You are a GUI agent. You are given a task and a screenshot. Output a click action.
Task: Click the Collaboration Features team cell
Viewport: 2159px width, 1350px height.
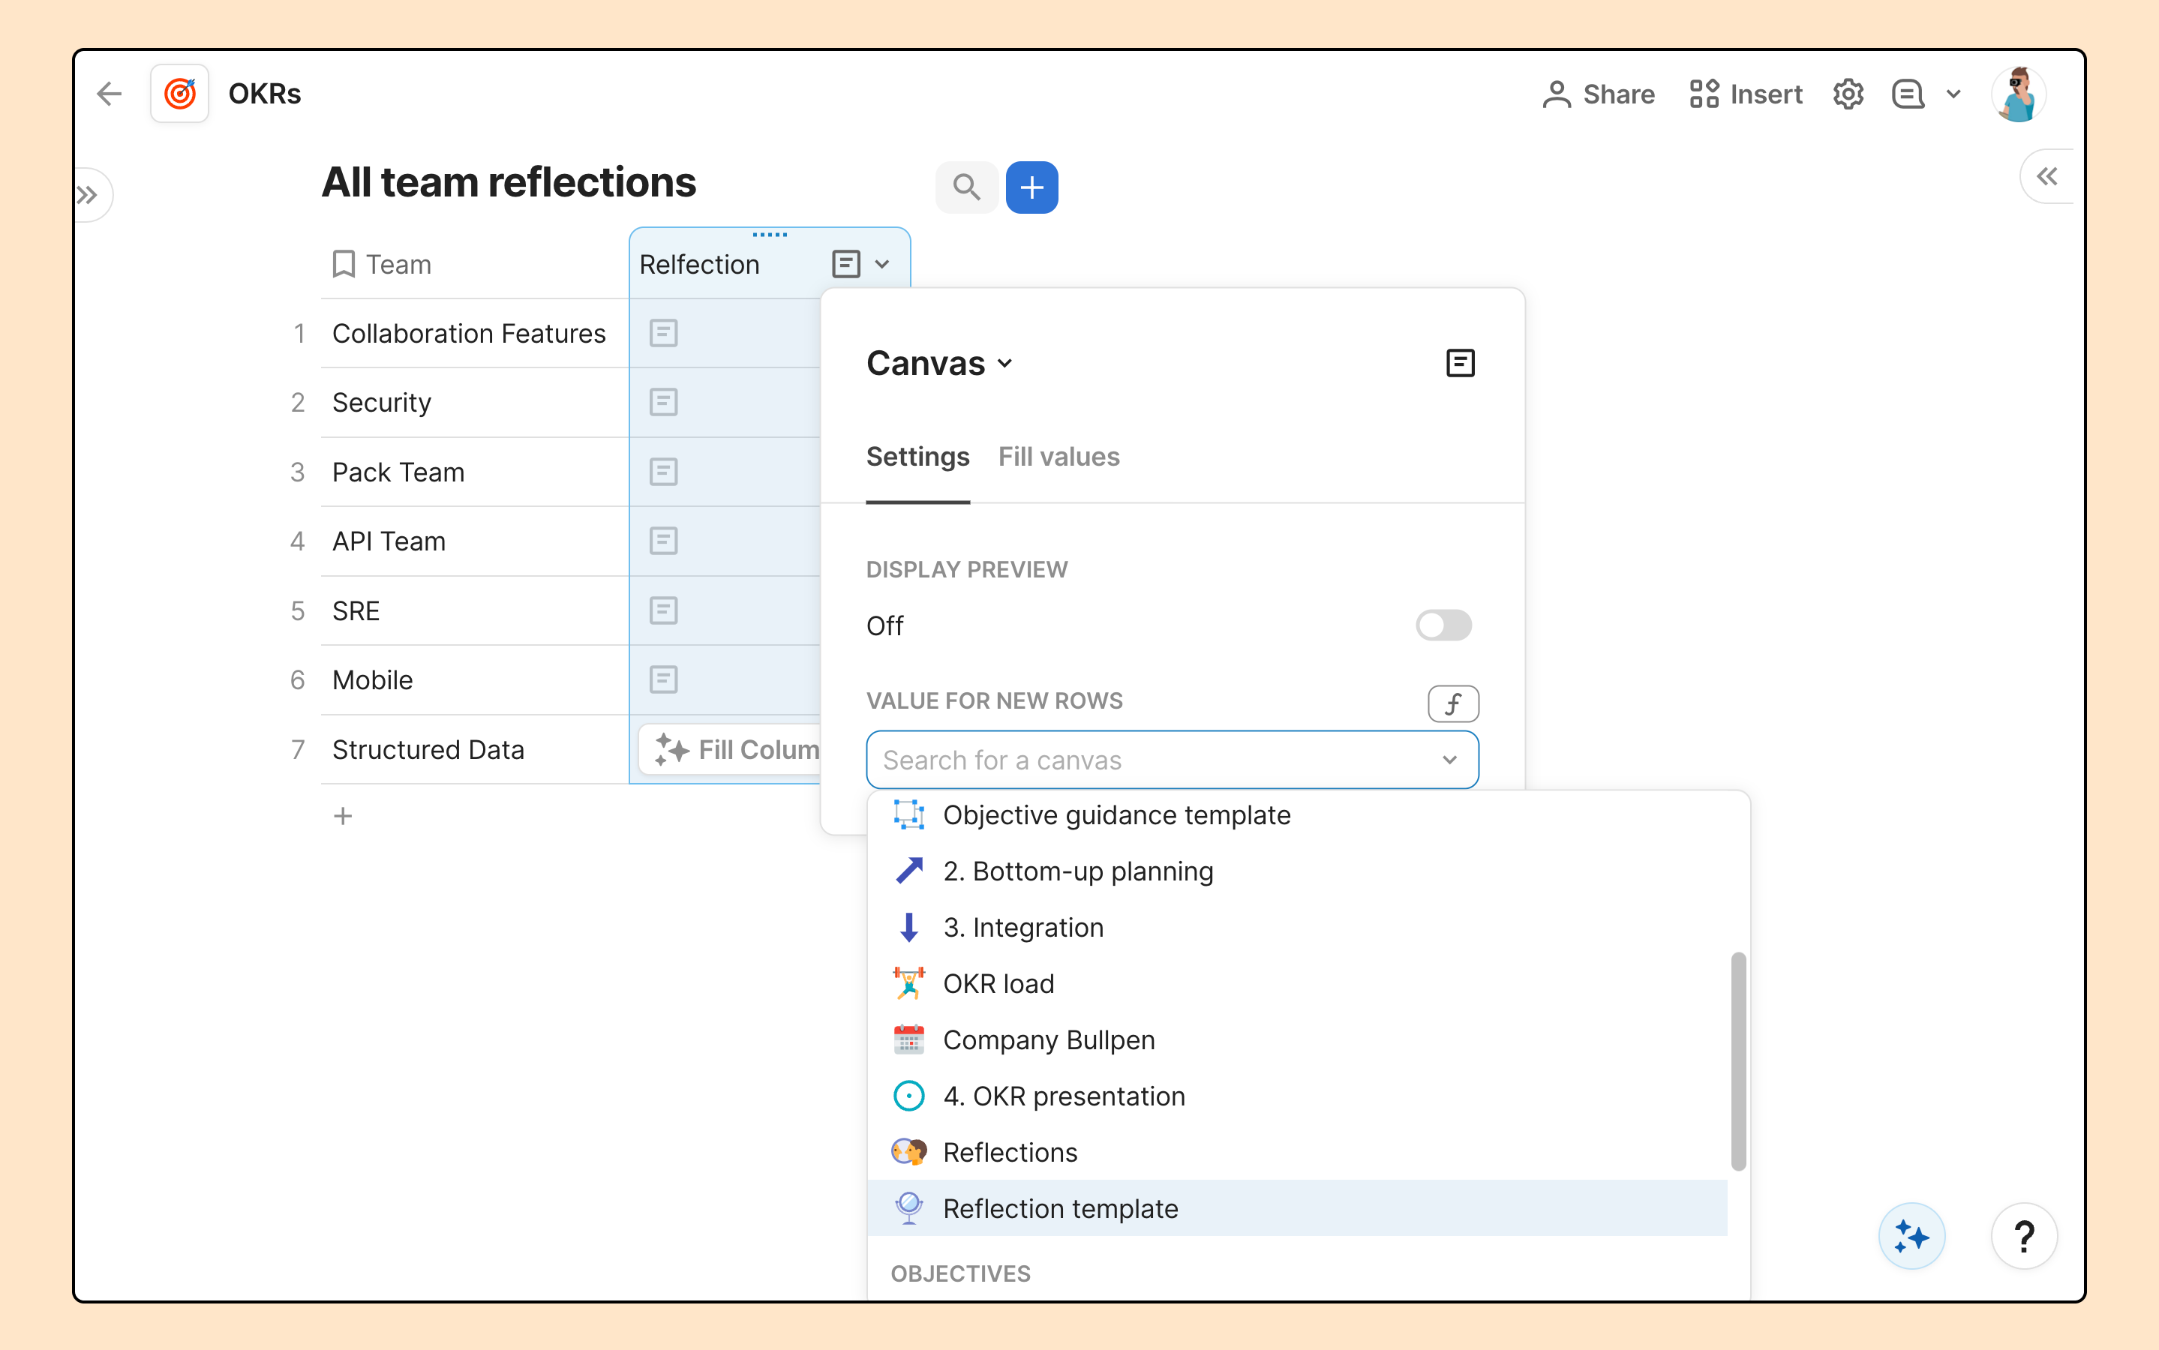(x=475, y=333)
